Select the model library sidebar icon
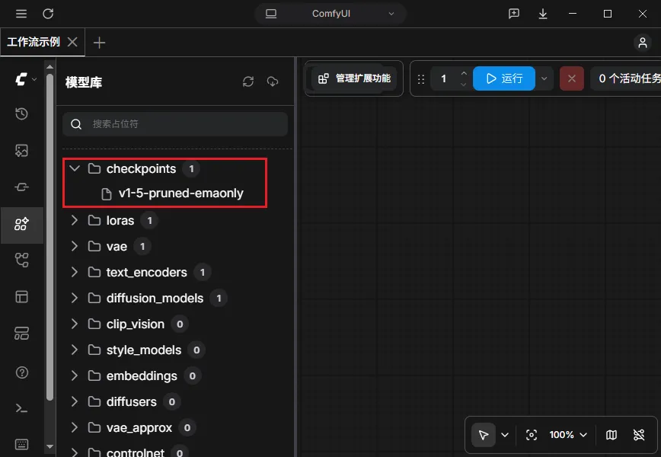 [x=21, y=224]
